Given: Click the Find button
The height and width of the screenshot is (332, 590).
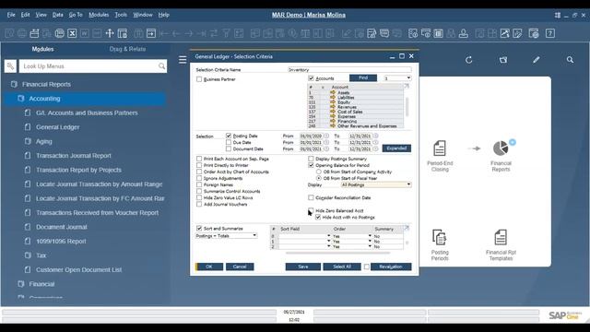Looking at the screenshot, I should tap(363, 77).
